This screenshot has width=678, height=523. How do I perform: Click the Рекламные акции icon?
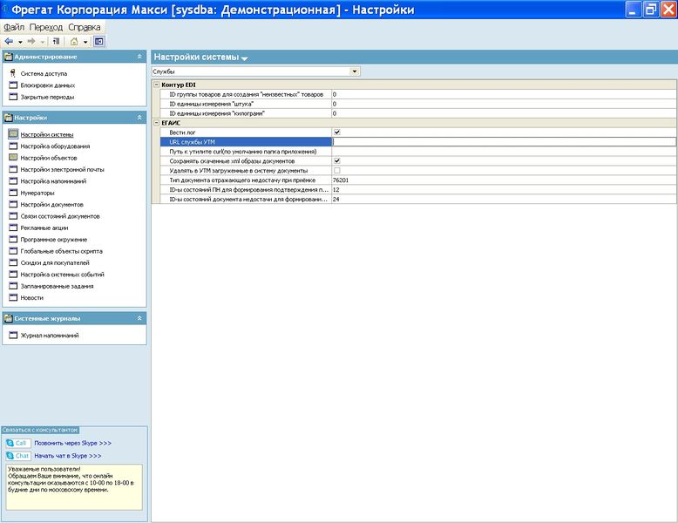[x=13, y=228]
